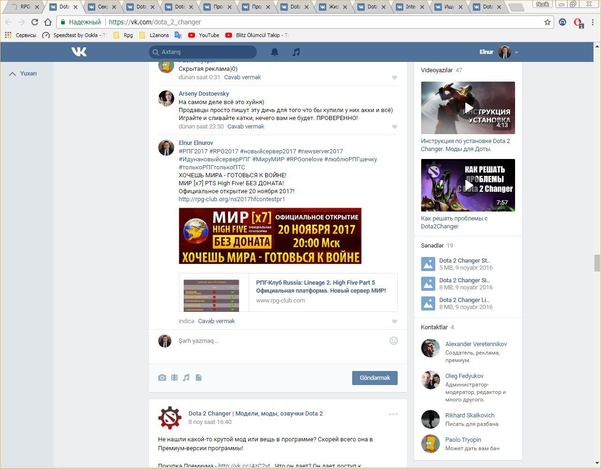Screen dimensions: 601x469
Task: Like Arseny Dostoevsky's comment heart
Action: (394, 127)
